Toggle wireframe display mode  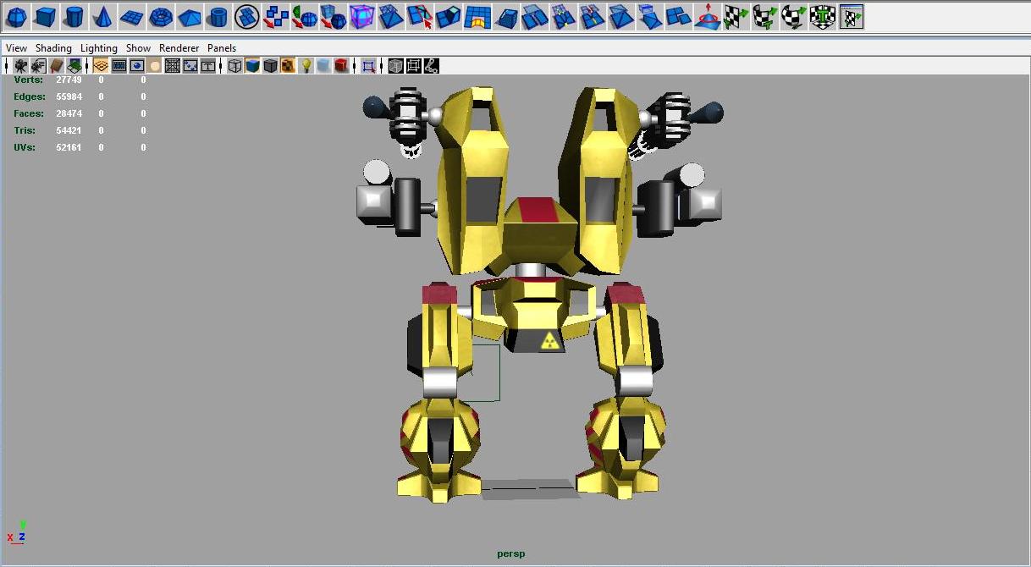[234, 65]
